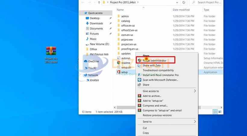Select the autorun file

click(126, 58)
